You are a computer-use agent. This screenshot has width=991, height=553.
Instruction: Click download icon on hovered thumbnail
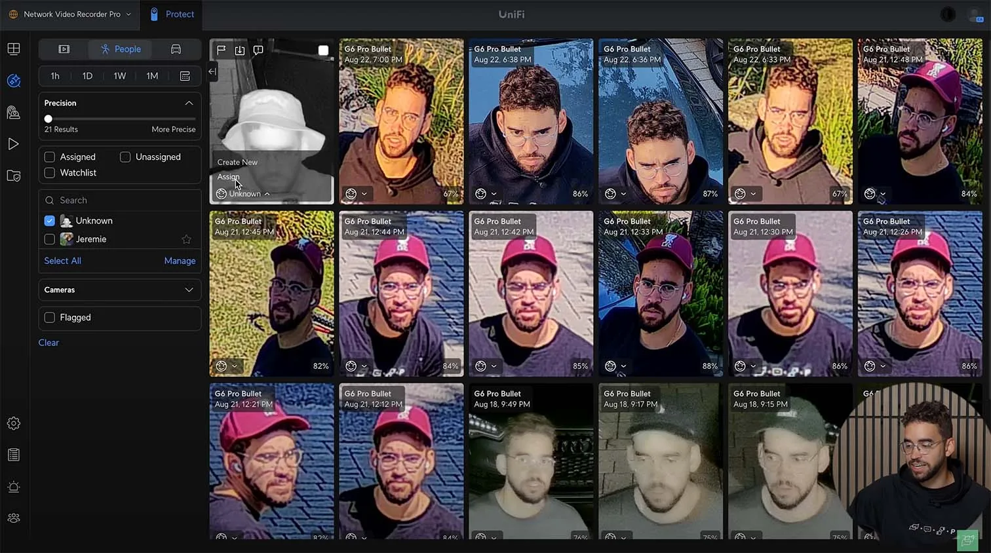coord(240,50)
